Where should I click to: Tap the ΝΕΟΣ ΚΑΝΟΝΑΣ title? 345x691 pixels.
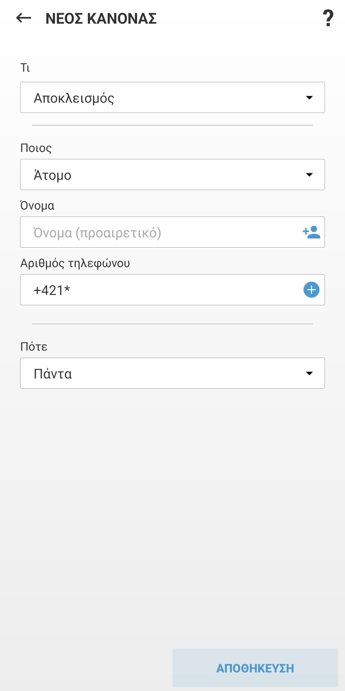pyautogui.click(x=101, y=19)
